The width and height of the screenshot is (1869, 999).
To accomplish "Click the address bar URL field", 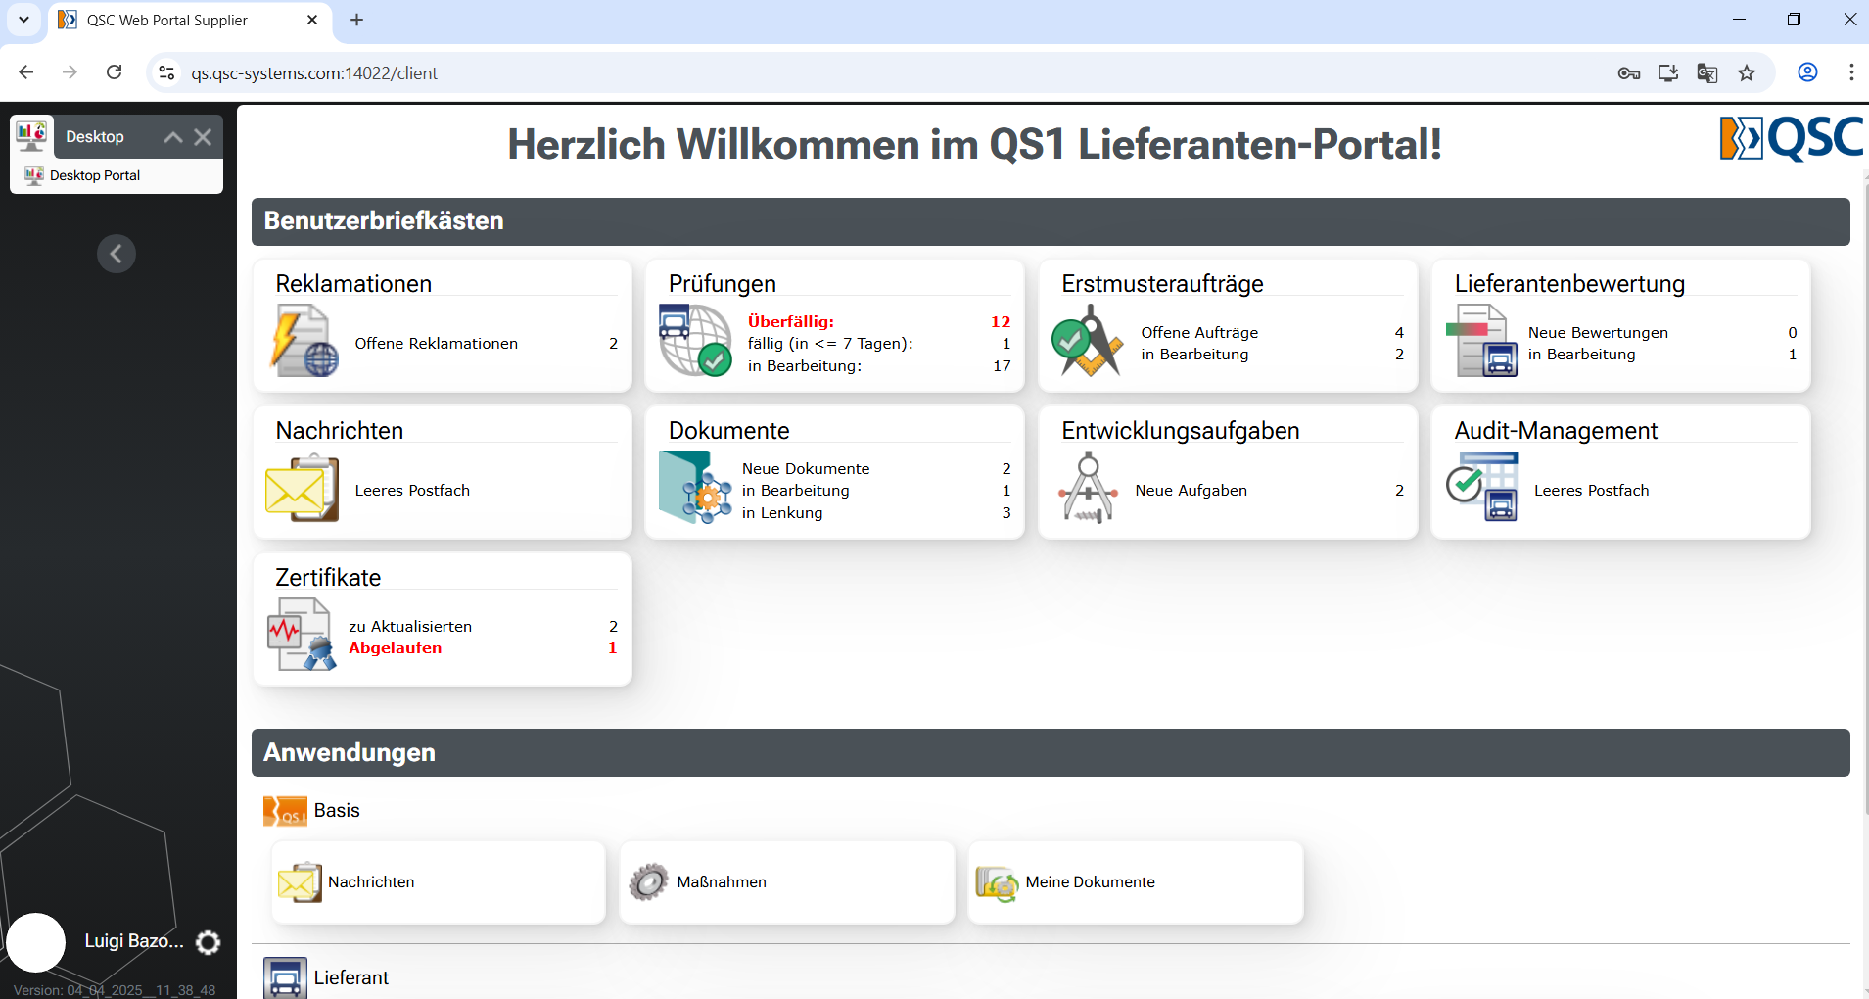I will pos(881,73).
